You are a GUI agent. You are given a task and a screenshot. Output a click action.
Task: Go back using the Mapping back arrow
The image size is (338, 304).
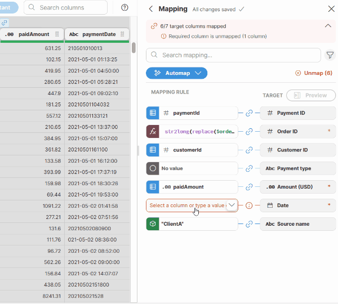click(x=150, y=9)
